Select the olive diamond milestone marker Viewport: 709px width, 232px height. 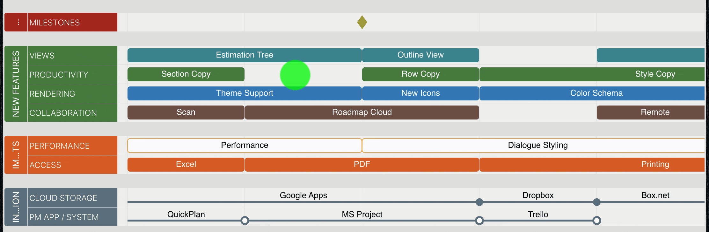pyautogui.click(x=362, y=22)
